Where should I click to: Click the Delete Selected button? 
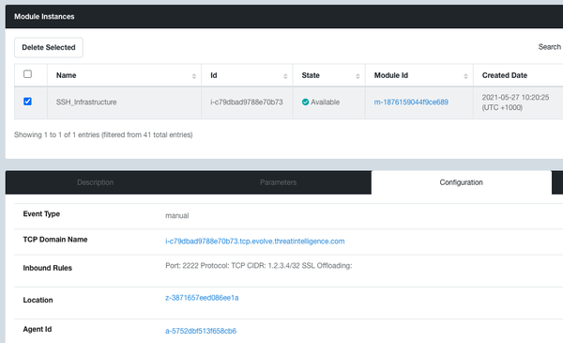[x=49, y=48]
